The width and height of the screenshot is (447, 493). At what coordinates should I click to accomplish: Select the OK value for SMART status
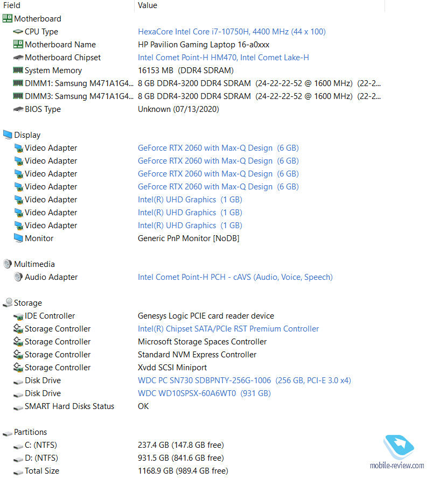(x=143, y=406)
